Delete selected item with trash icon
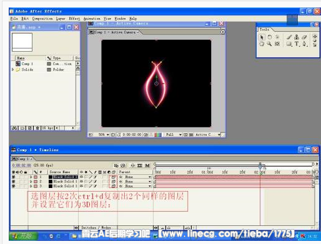Screen dimensions: 321x244 point(37,128)
